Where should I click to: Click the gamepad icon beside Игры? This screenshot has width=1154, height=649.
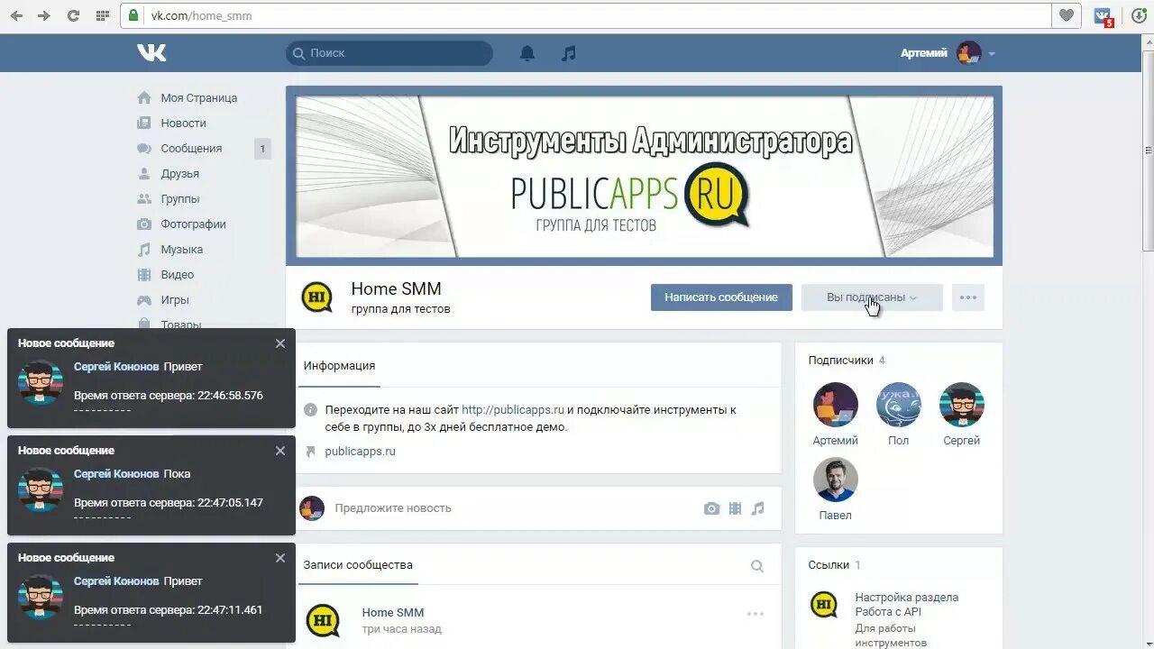(144, 299)
